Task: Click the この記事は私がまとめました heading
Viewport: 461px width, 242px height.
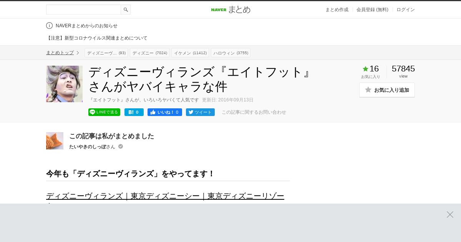Action: (x=111, y=136)
